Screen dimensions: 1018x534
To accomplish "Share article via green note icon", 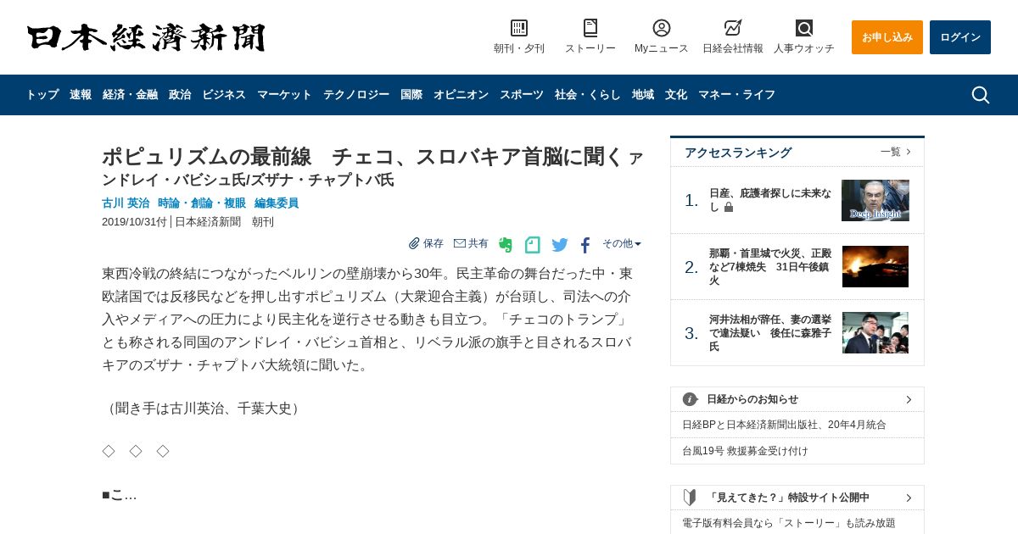I will point(533,245).
